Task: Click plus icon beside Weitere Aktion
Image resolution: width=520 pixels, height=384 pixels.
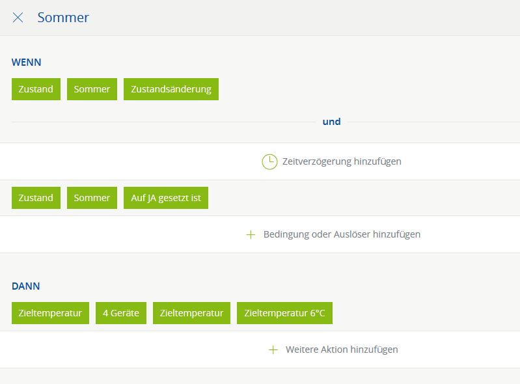Action: pyautogui.click(x=273, y=350)
